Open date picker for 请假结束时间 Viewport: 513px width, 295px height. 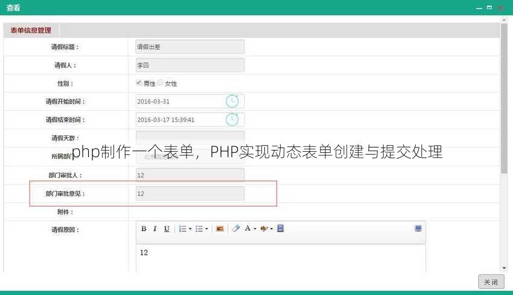(x=232, y=119)
